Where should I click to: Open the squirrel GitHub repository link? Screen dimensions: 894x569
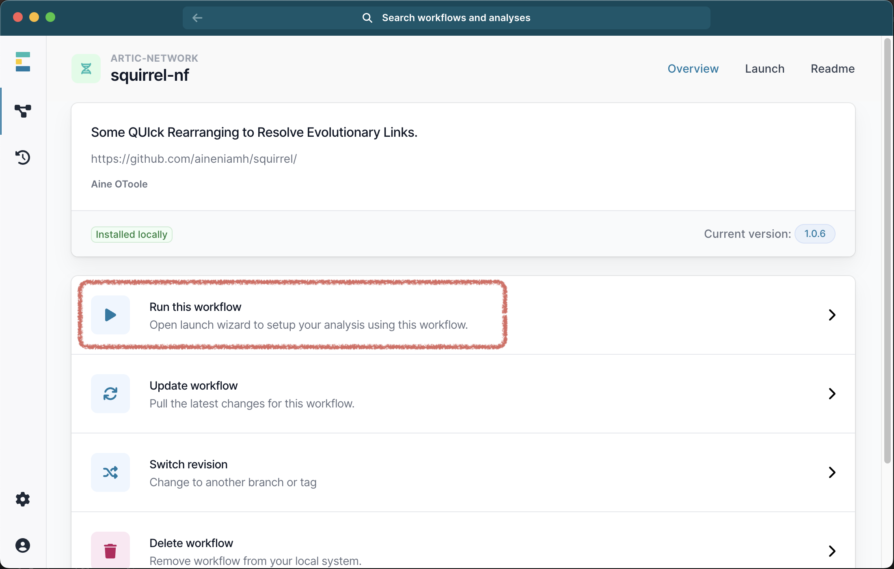pos(194,159)
